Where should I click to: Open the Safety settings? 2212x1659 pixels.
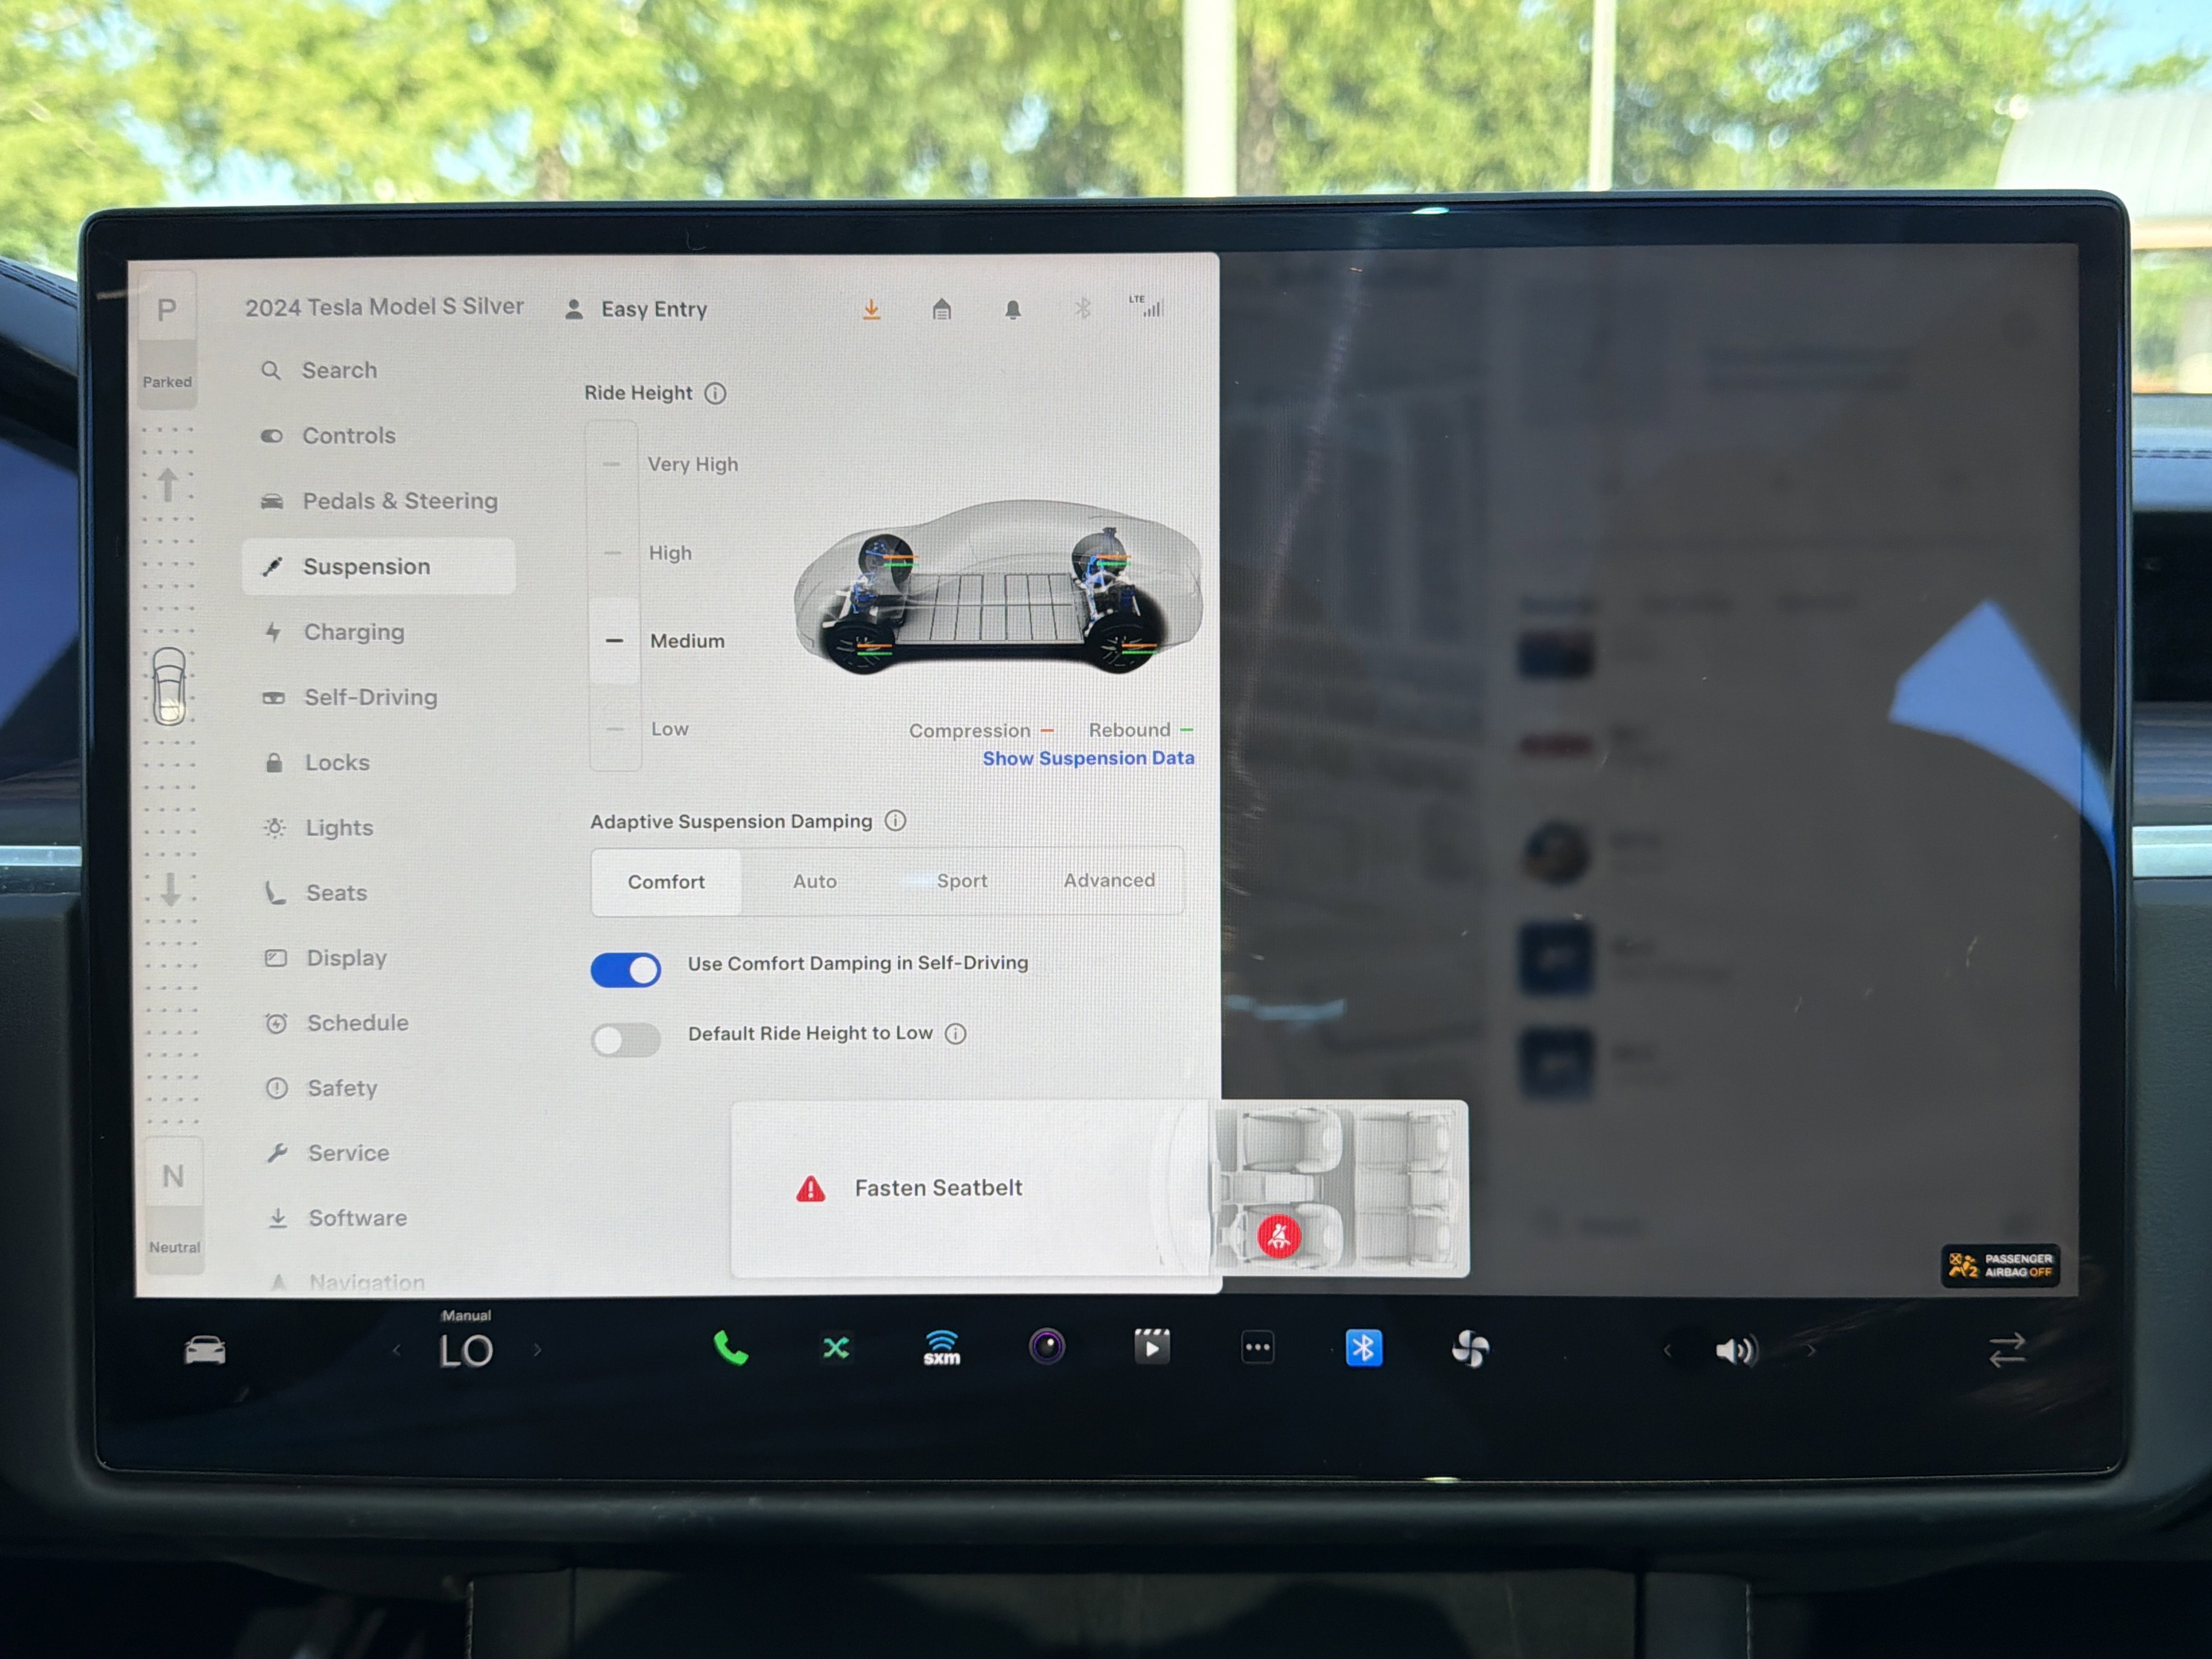[x=321, y=1088]
